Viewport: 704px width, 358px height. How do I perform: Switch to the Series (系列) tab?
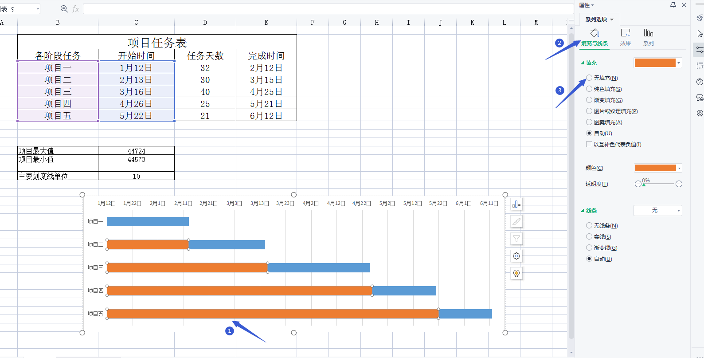[649, 38]
